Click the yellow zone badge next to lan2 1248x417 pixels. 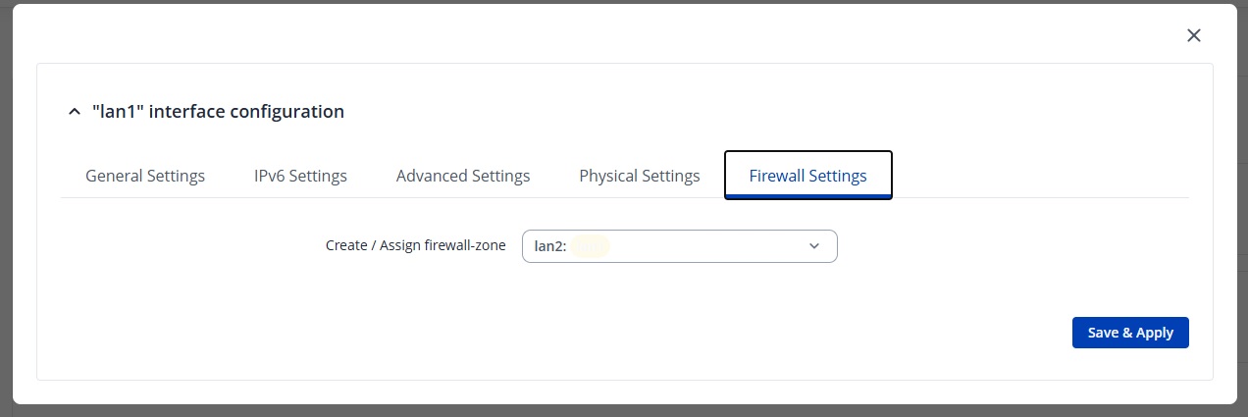(591, 246)
